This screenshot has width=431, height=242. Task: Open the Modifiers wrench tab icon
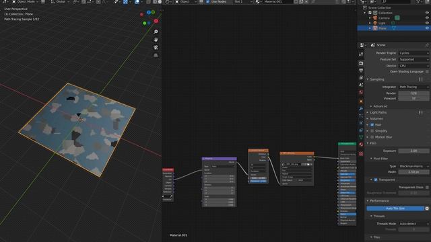(361, 109)
